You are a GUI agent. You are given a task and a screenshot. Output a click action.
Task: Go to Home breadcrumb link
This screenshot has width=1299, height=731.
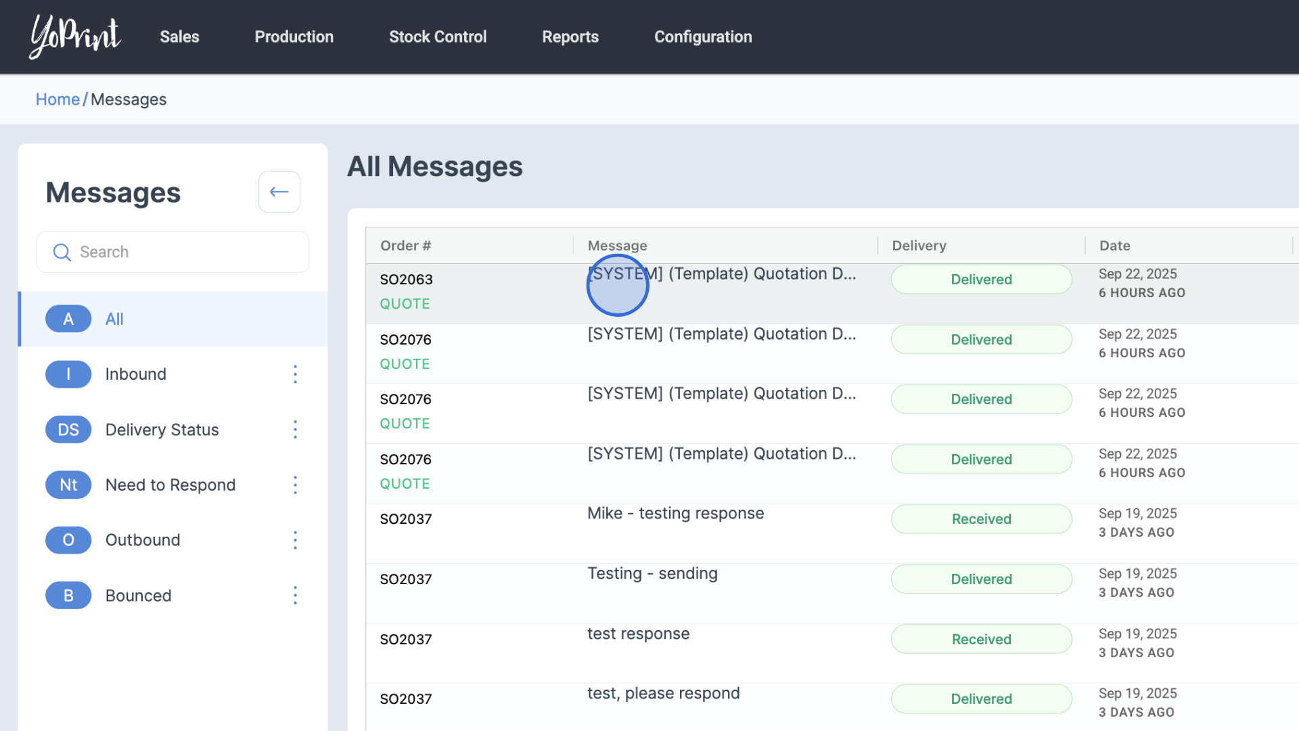(58, 99)
